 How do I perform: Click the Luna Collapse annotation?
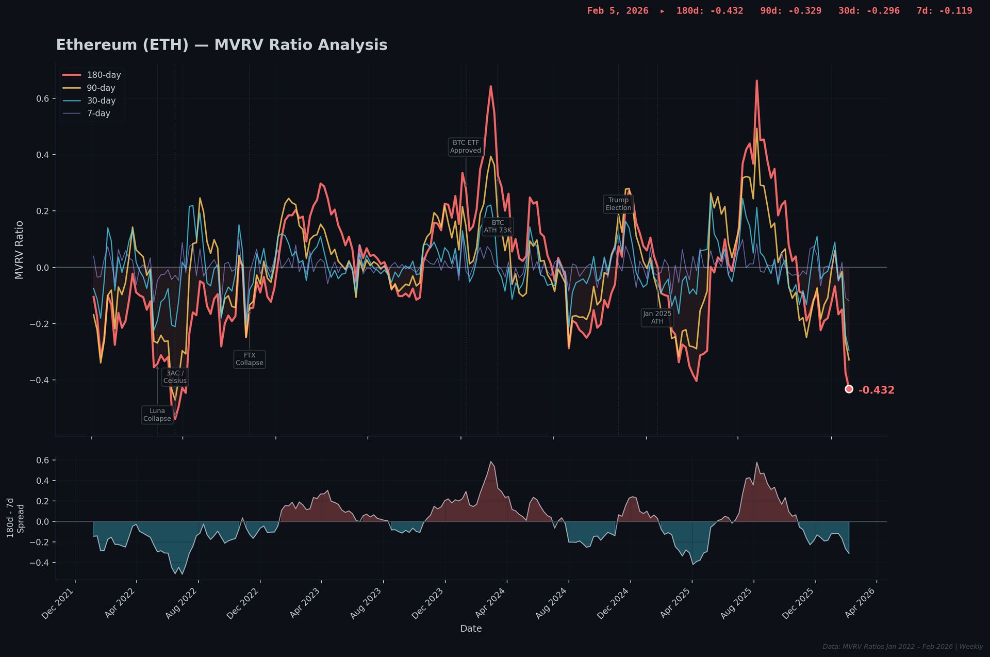(157, 415)
